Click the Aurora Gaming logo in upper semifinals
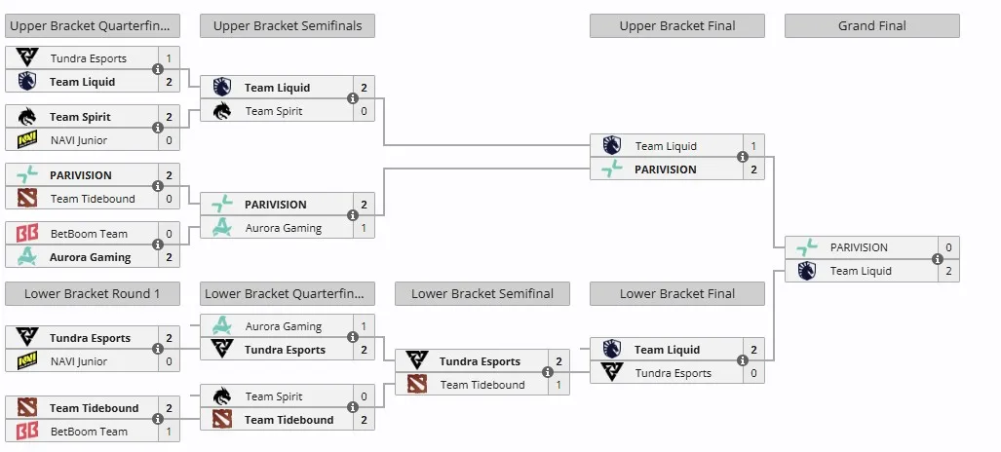The height and width of the screenshot is (452, 1001). pyautogui.click(x=221, y=227)
